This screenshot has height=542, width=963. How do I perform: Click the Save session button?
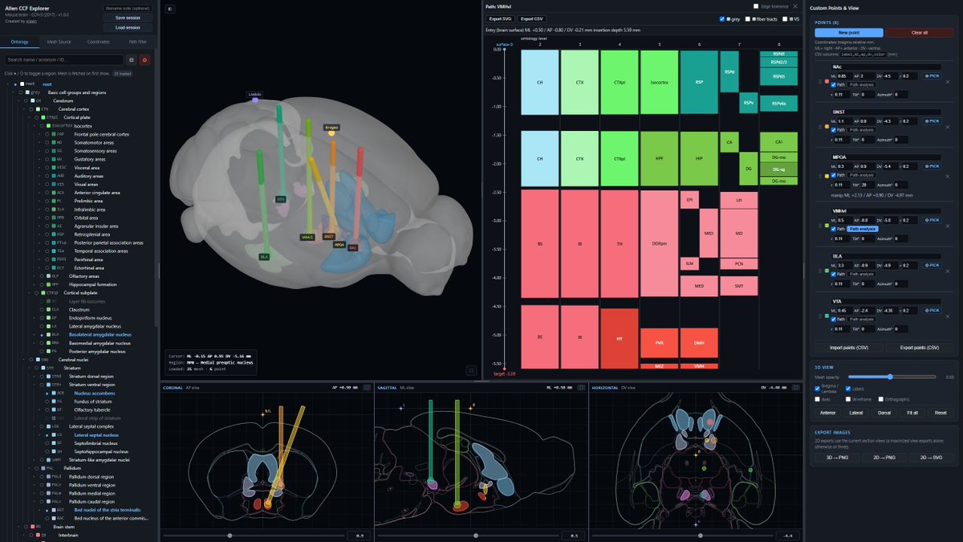tap(128, 17)
